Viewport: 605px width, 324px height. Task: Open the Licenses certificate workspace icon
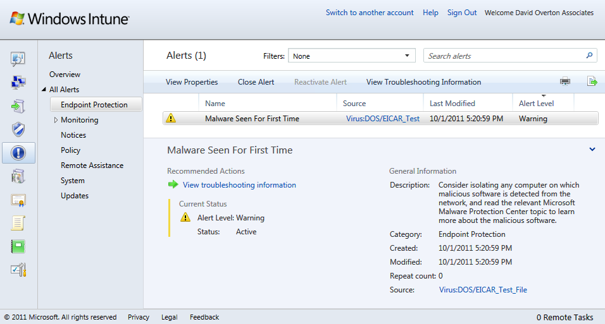18,200
